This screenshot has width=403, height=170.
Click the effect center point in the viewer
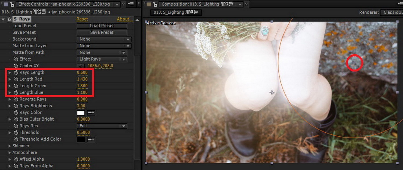[x=354, y=63]
